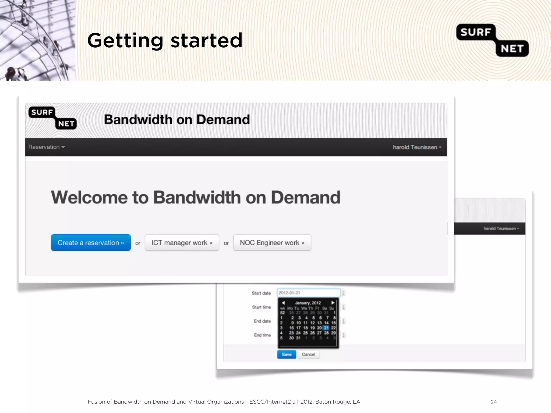Click the Start date input field
This screenshot has width=551, height=413.
coord(309,293)
